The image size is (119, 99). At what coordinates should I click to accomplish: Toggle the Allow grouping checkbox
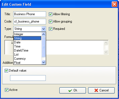50,21
